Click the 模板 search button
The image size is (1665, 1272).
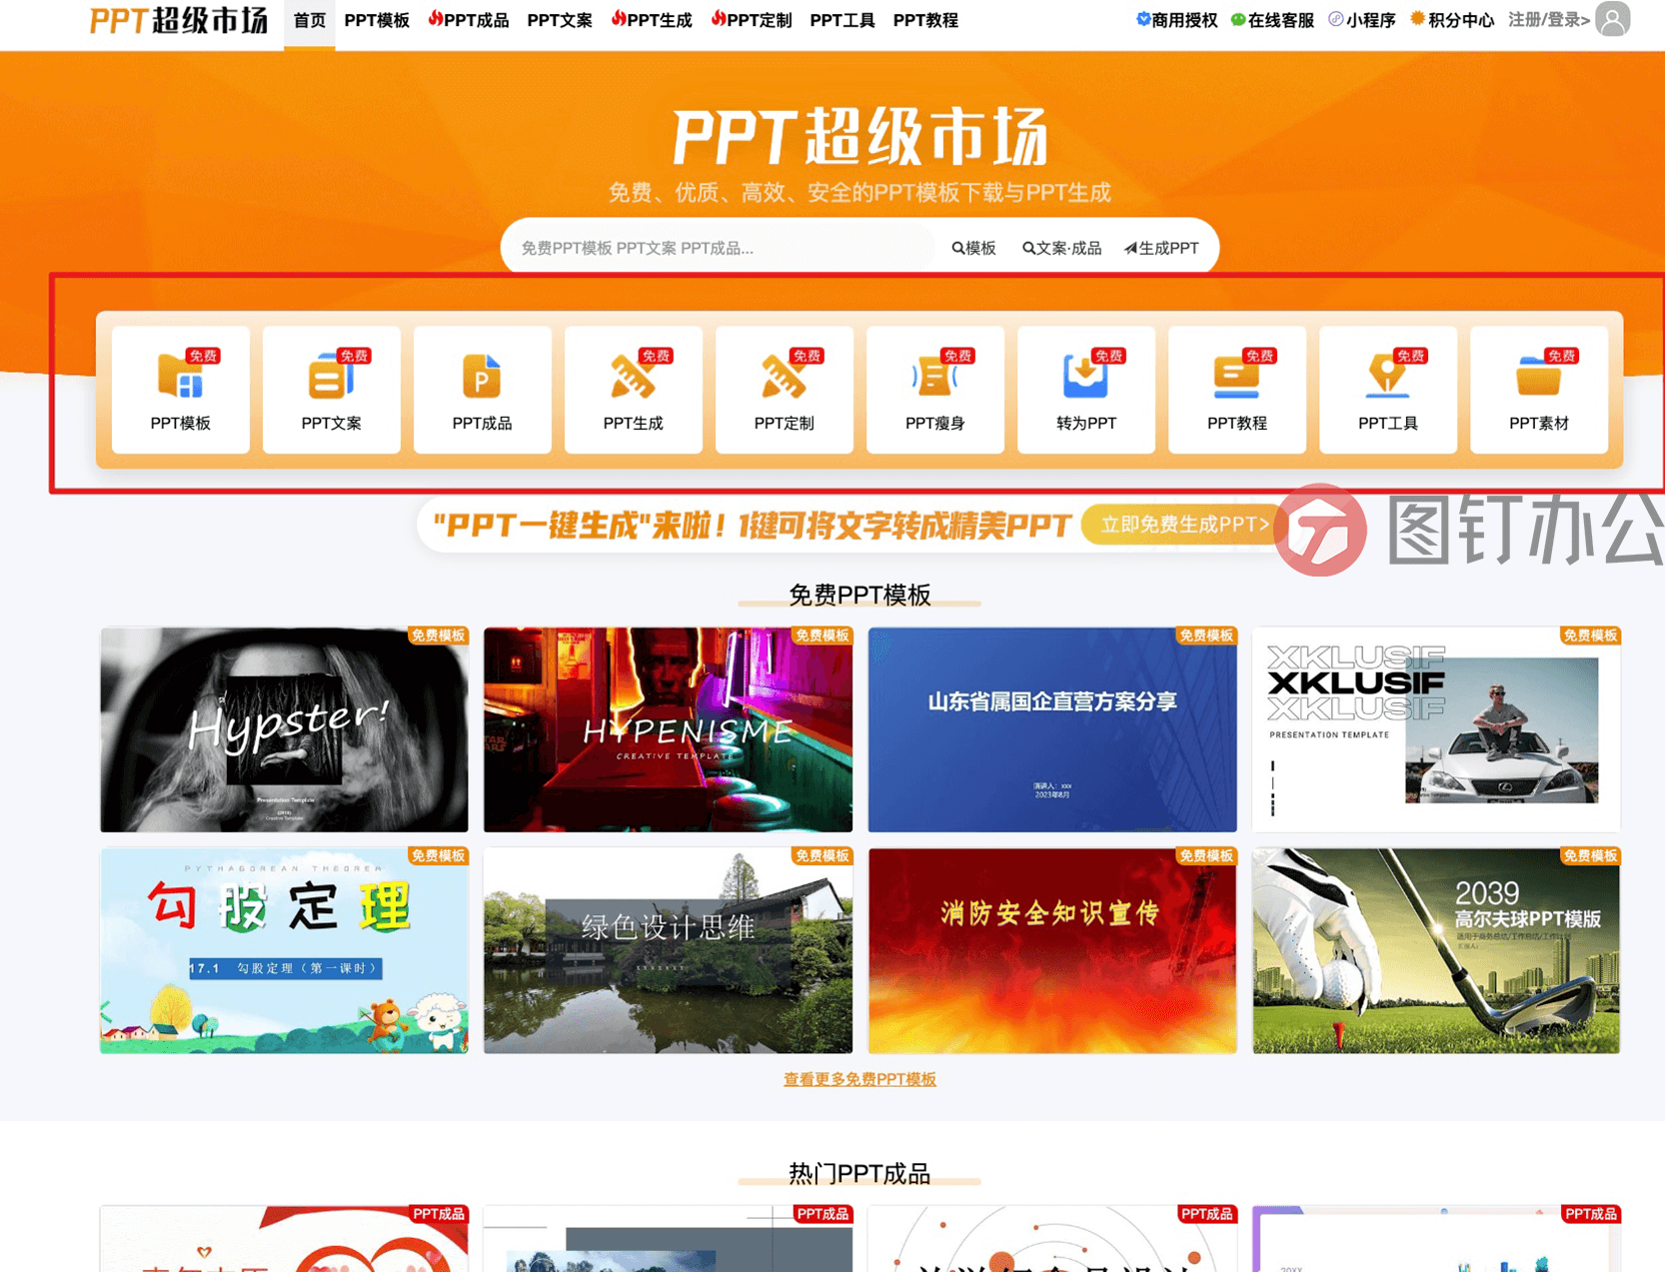[973, 248]
